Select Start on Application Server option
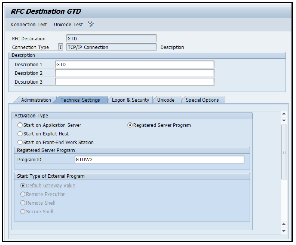This screenshot has width=296, height=245. pyautogui.click(x=20, y=125)
